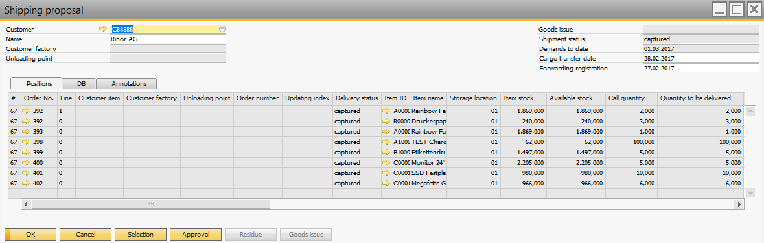Click the Call quantity column header
The image size is (764, 243).
coord(631,98)
